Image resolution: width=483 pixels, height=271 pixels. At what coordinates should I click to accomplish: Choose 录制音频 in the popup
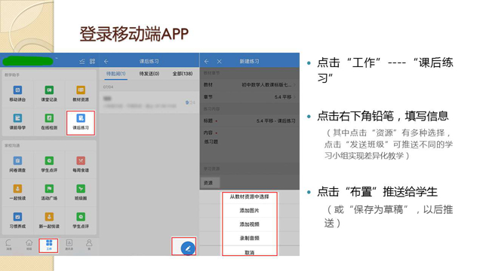250,238
